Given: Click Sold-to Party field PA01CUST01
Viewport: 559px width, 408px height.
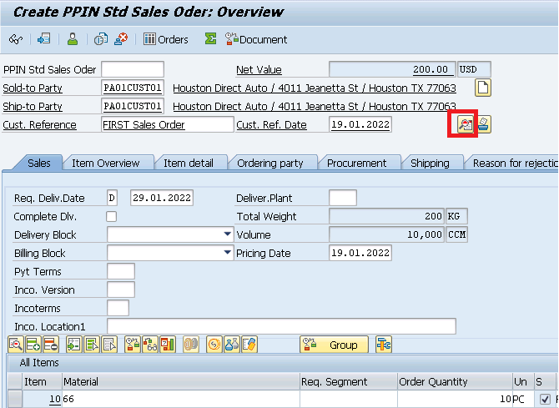Looking at the screenshot, I should coord(133,88).
